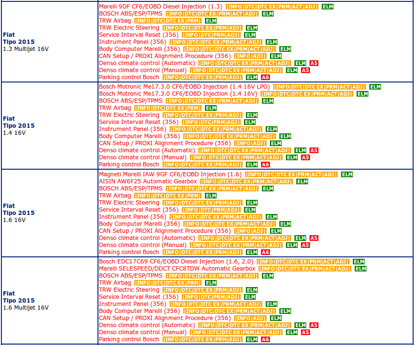Screen dimensions: 415x345
Task: Open Service Interval Reset (356) in 1.6 Multijet section
Action: [138, 297]
